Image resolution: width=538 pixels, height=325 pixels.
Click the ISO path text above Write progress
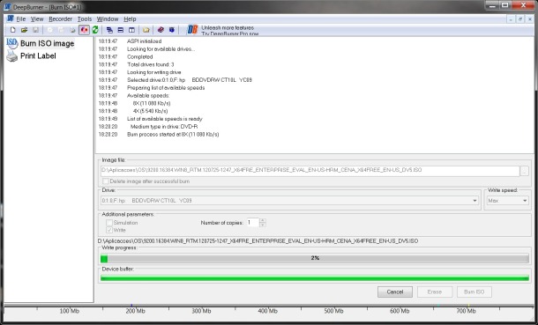pos(258,241)
